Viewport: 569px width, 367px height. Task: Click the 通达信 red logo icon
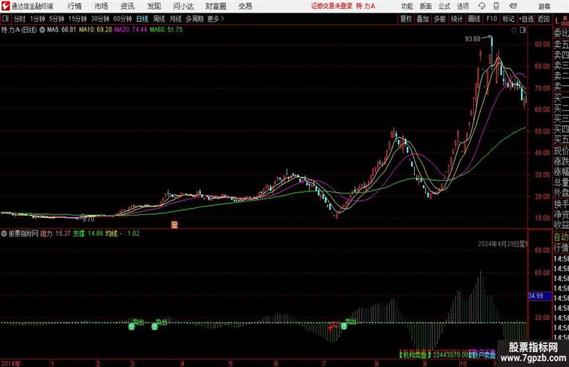pos(5,6)
